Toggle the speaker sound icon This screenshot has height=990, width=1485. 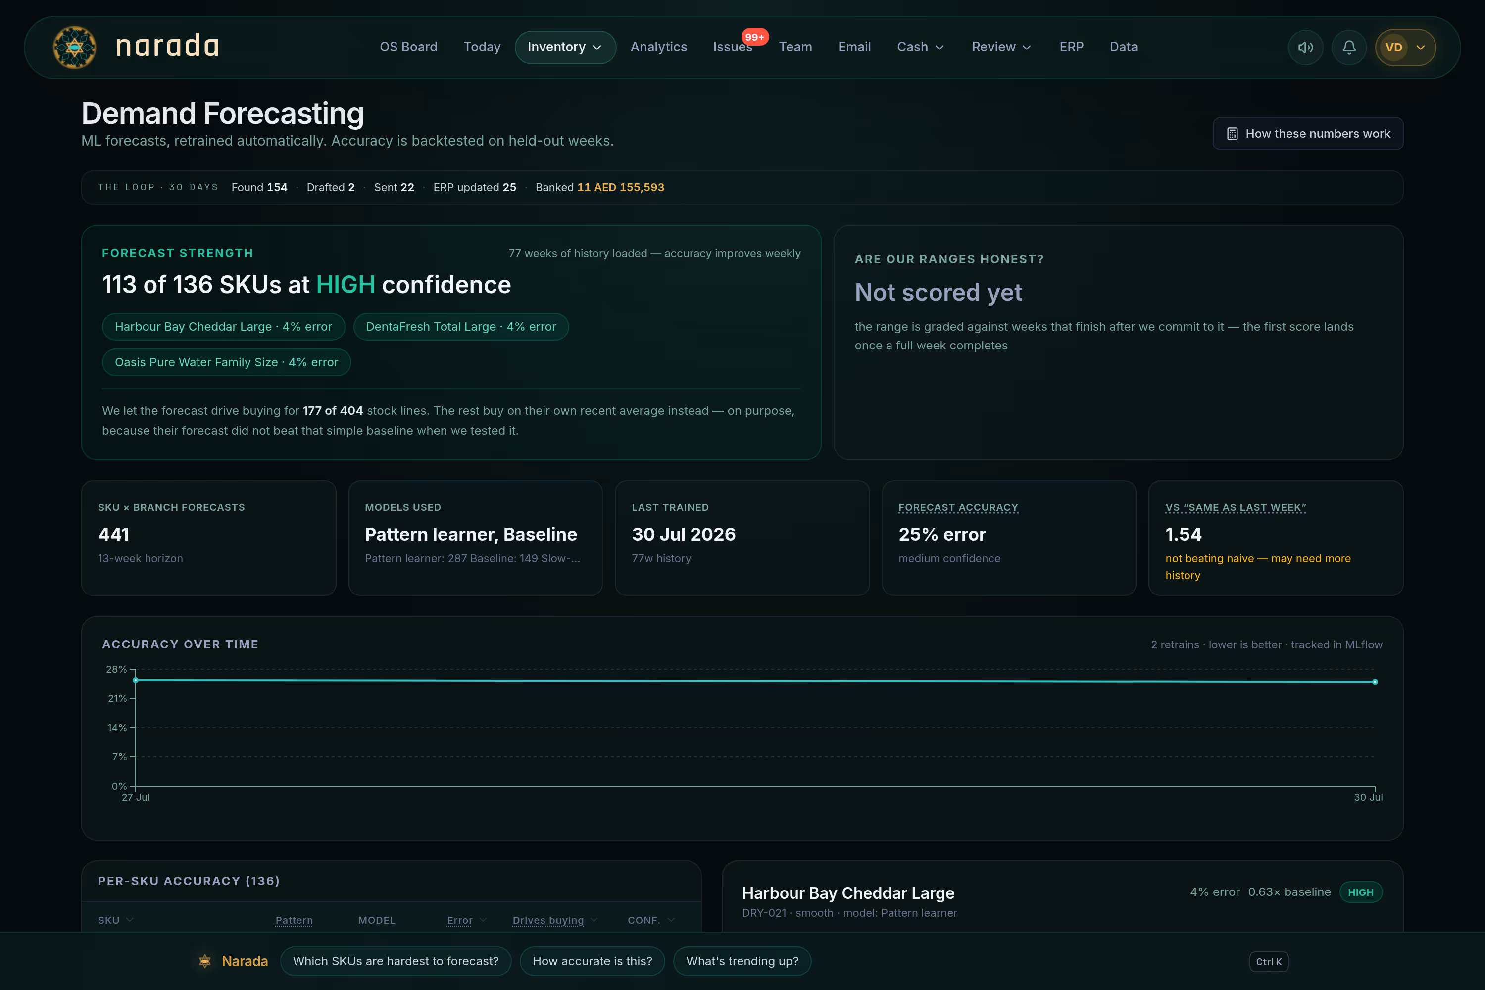1305,48
